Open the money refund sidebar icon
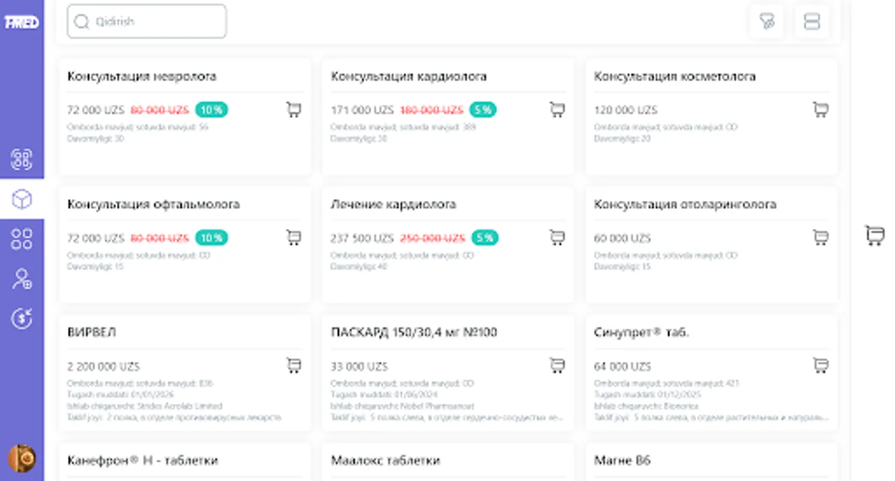This screenshot has width=895, height=481. coord(22,319)
